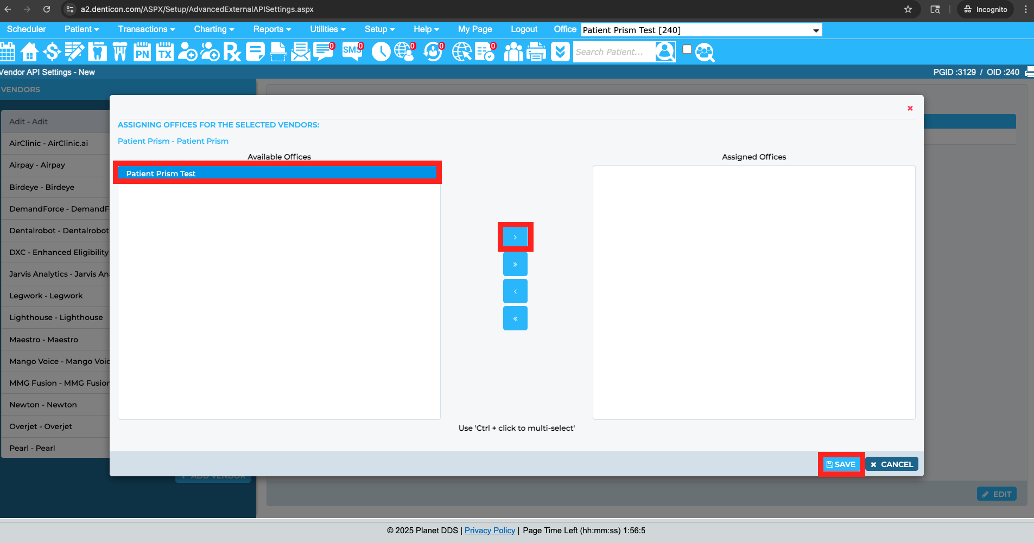Select the Legwork - Legwork vendor
The height and width of the screenshot is (543, 1034).
(55, 296)
